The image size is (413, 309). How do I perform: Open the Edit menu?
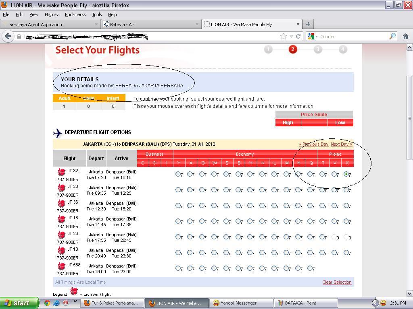pyautogui.click(x=19, y=14)
